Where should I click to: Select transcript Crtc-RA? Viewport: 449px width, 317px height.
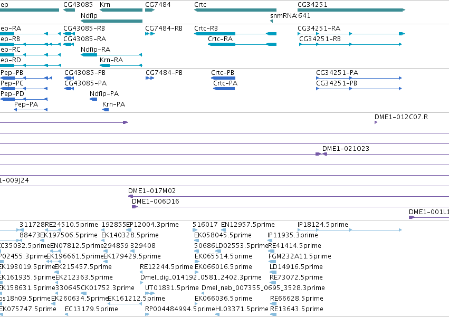(x=220, y=39)
